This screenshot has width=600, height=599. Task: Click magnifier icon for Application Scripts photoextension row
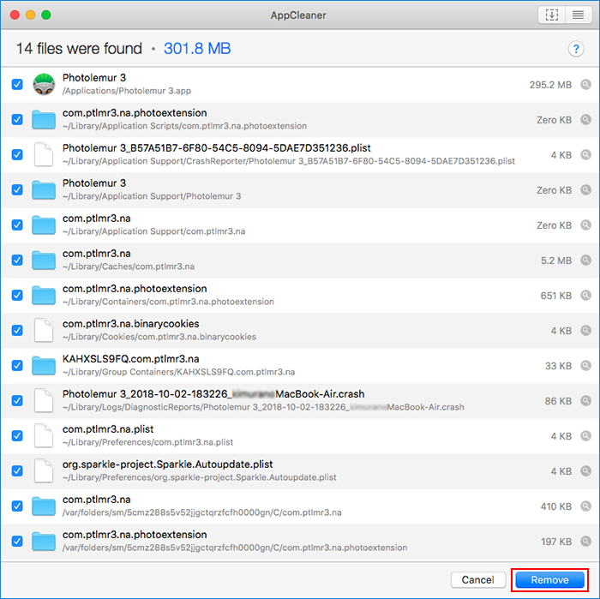(x=585, y=119)
